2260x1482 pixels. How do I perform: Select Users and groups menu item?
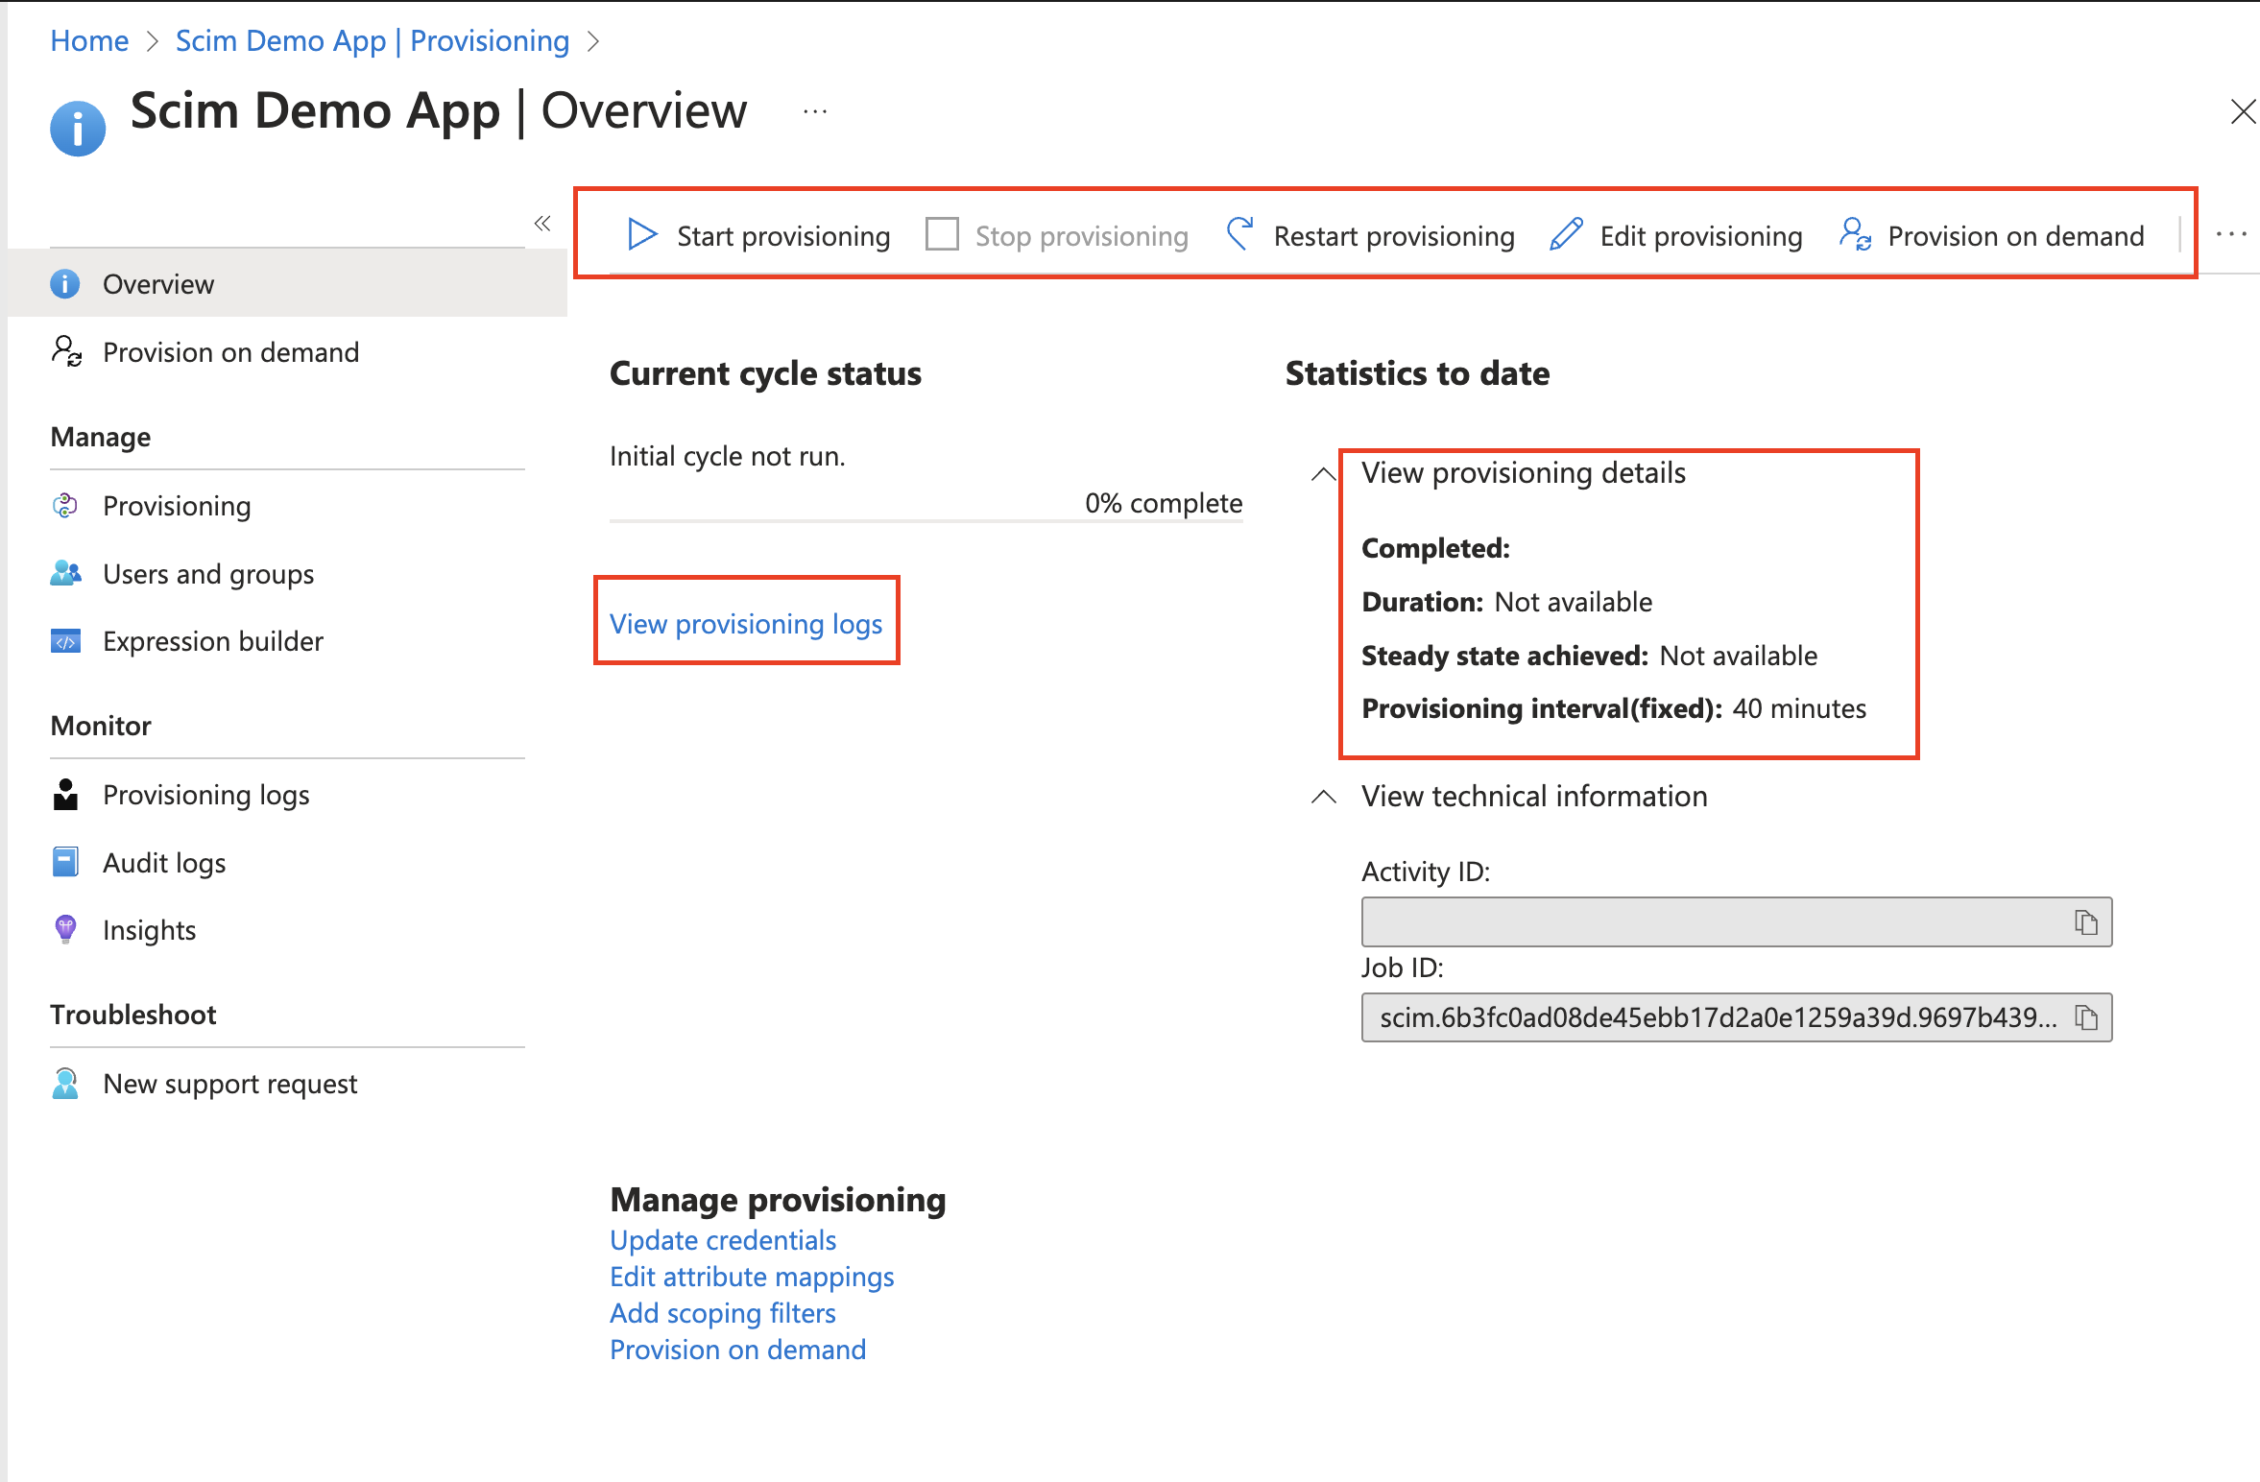tap(207, 574)
